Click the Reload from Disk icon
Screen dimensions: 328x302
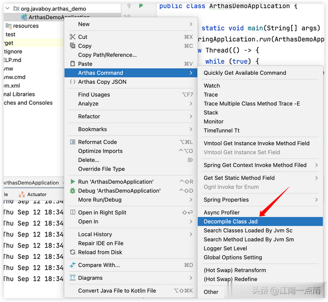(73, 252)
